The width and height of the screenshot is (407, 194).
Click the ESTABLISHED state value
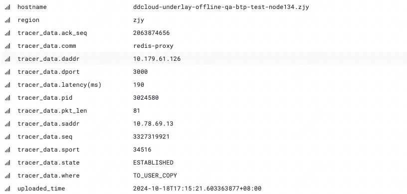(153, 163)
